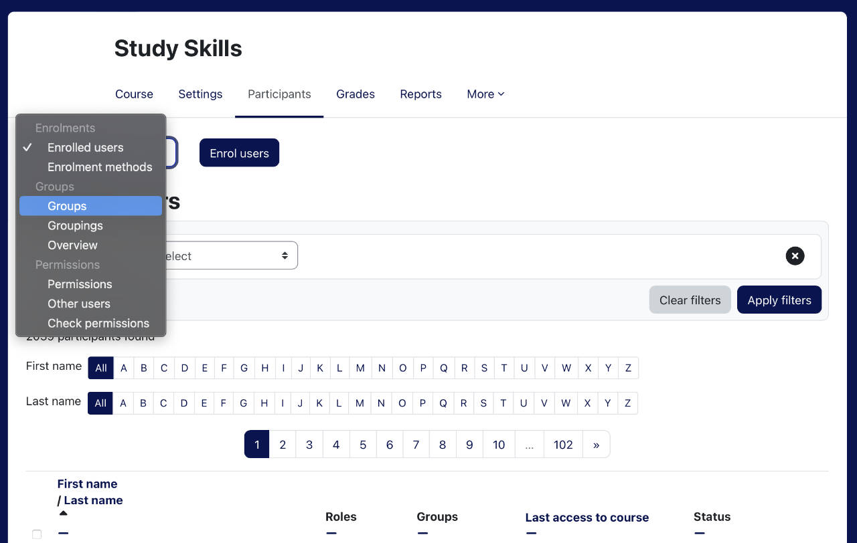
Task: Click the Apply filters button
Action: (779, 300)
